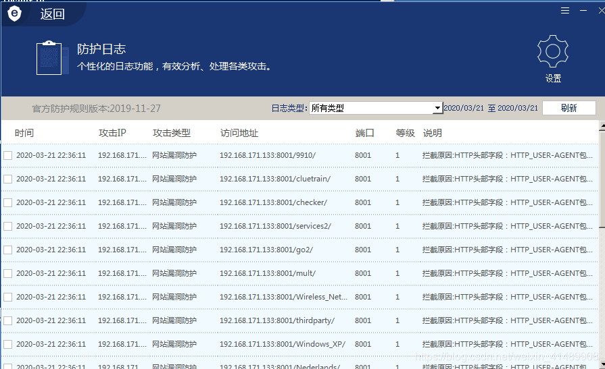Click port 8001 in the /checker/ row
The width and height of the screenshot is (605, 369).
[x=363, y=202]
